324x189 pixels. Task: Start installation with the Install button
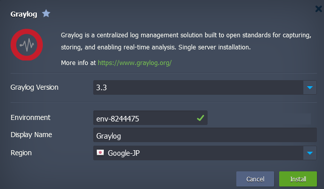click(298, 179)
